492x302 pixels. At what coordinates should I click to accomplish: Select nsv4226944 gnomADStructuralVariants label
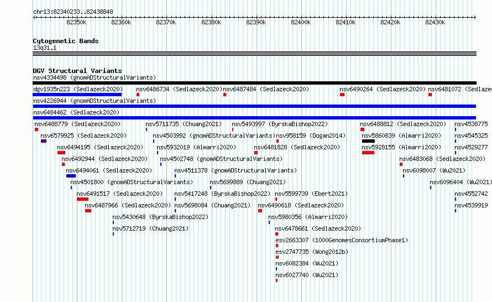tap(95, 101)
